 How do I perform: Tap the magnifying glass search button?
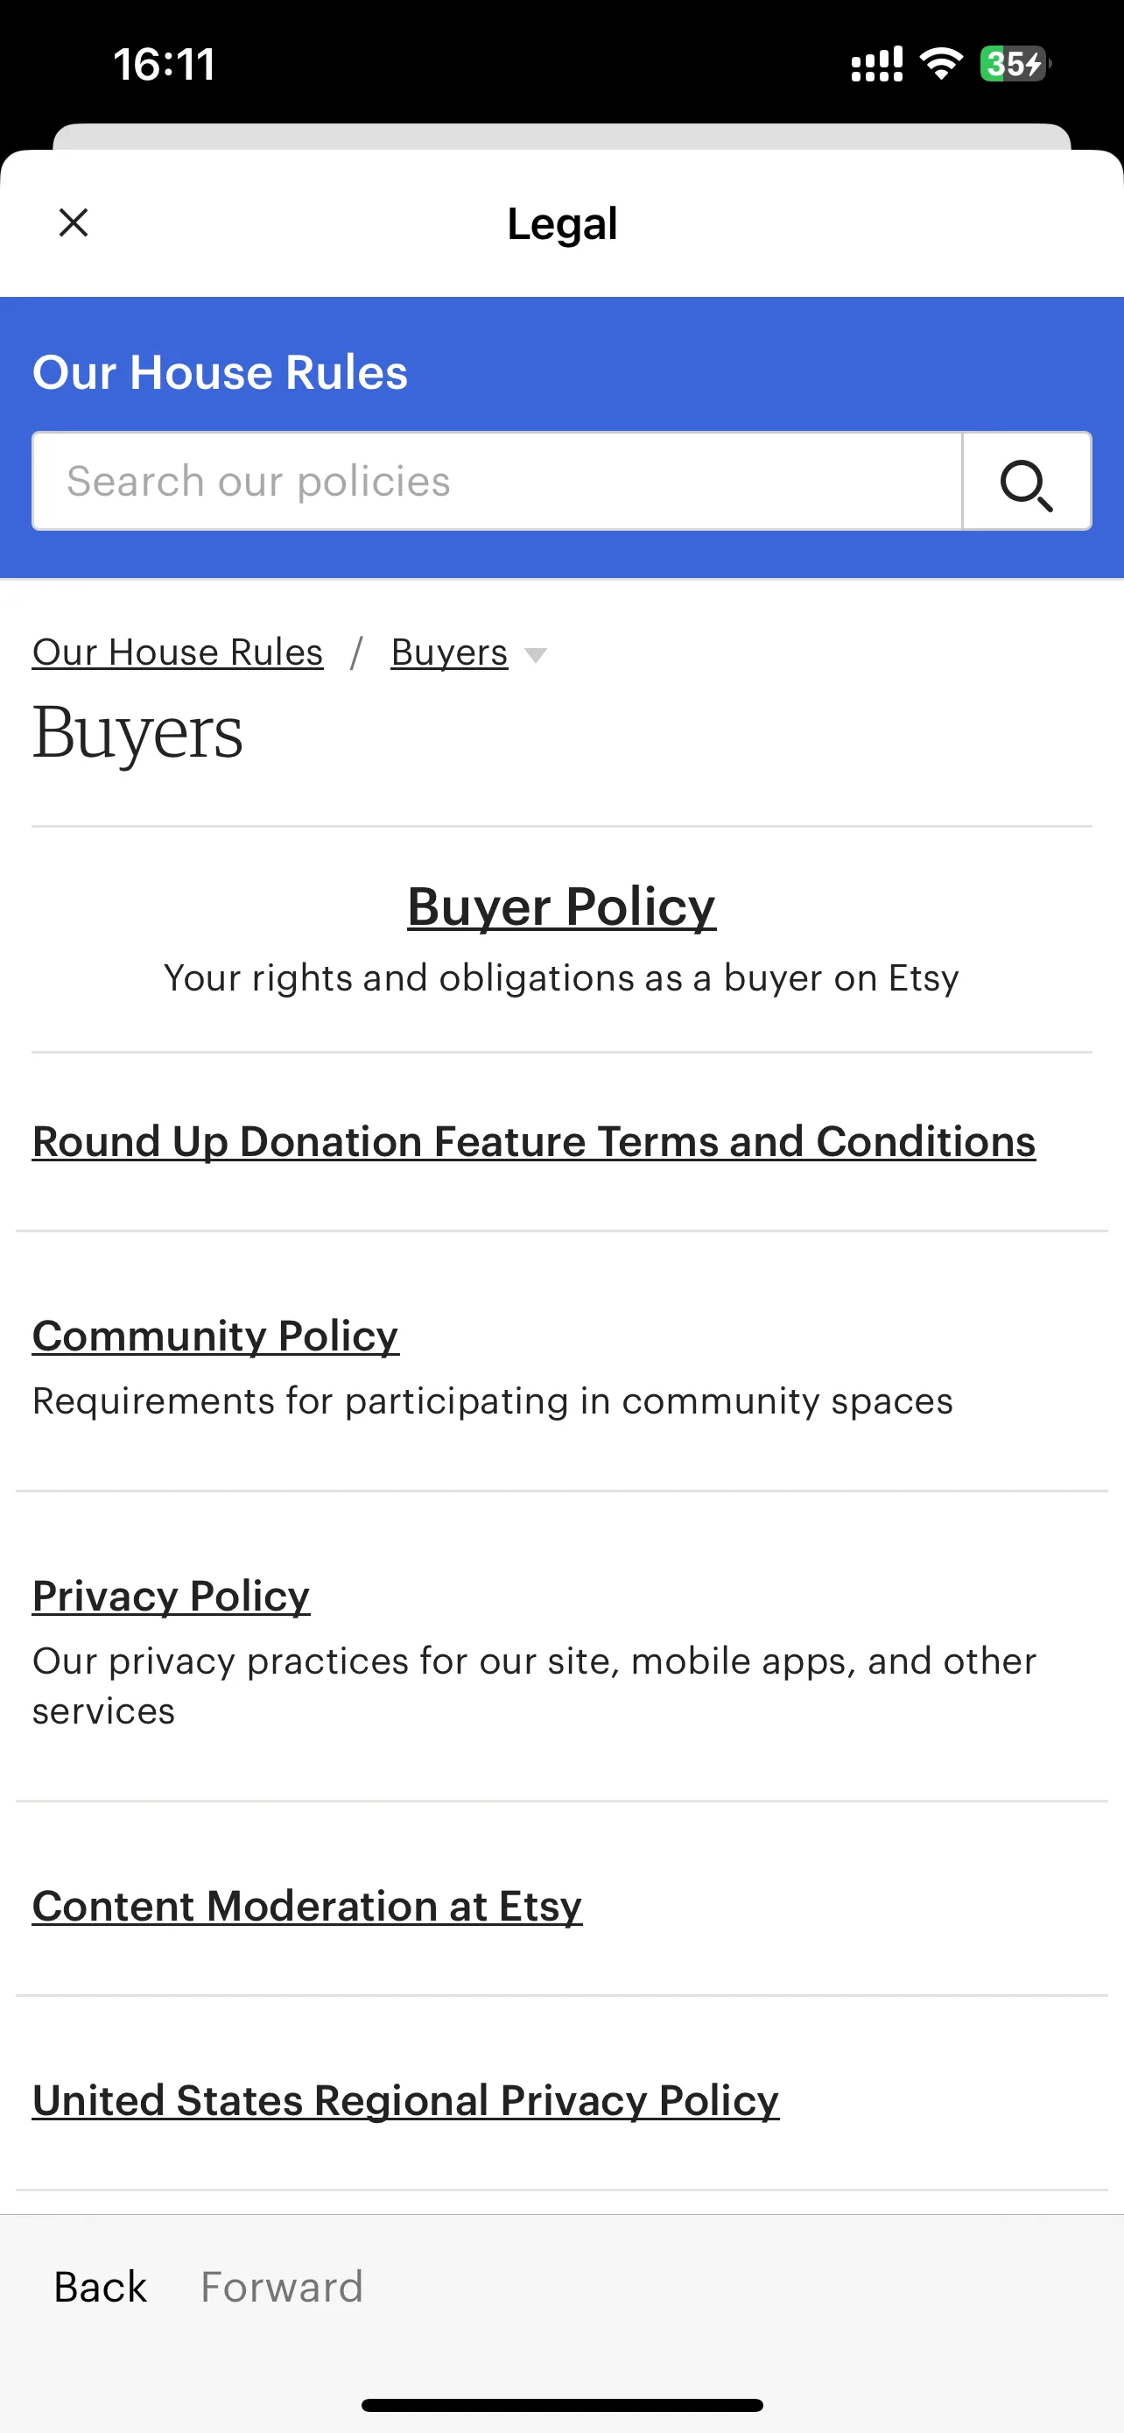tap(1027, 482)
